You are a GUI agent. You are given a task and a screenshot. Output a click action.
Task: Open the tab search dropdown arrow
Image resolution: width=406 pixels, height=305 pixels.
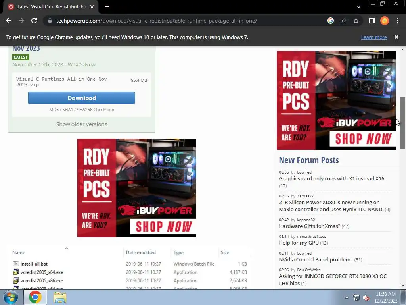point(358,7)
